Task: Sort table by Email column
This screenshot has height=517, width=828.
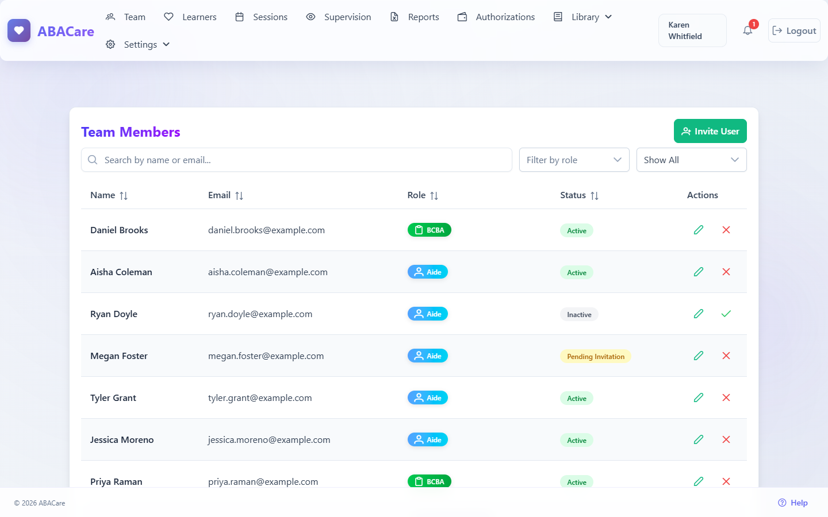Action: (225, 195)
